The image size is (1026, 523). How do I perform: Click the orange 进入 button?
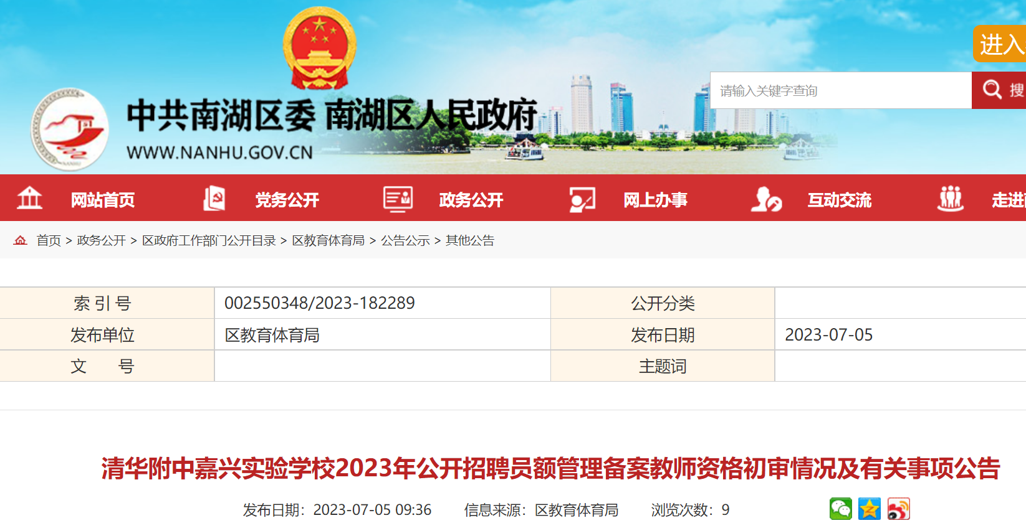(1000, 44)
